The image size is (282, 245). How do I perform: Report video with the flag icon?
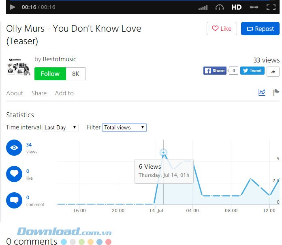point(276,92)
